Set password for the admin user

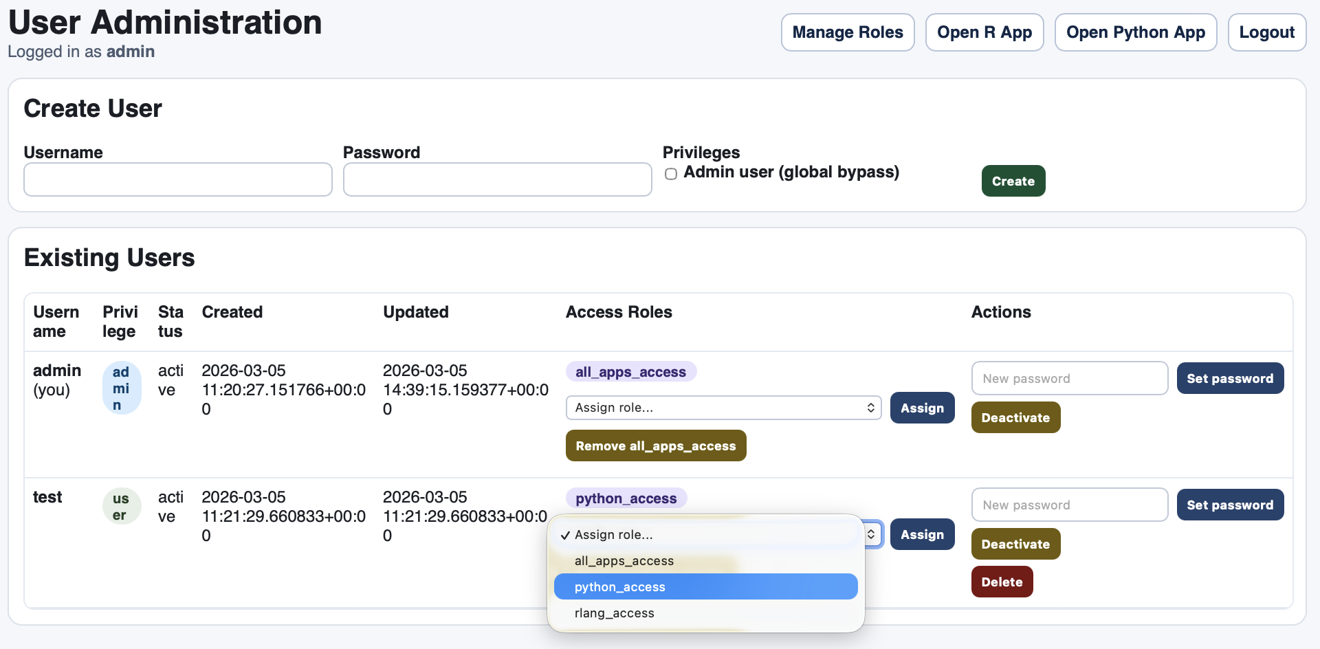pos(1230,377)
